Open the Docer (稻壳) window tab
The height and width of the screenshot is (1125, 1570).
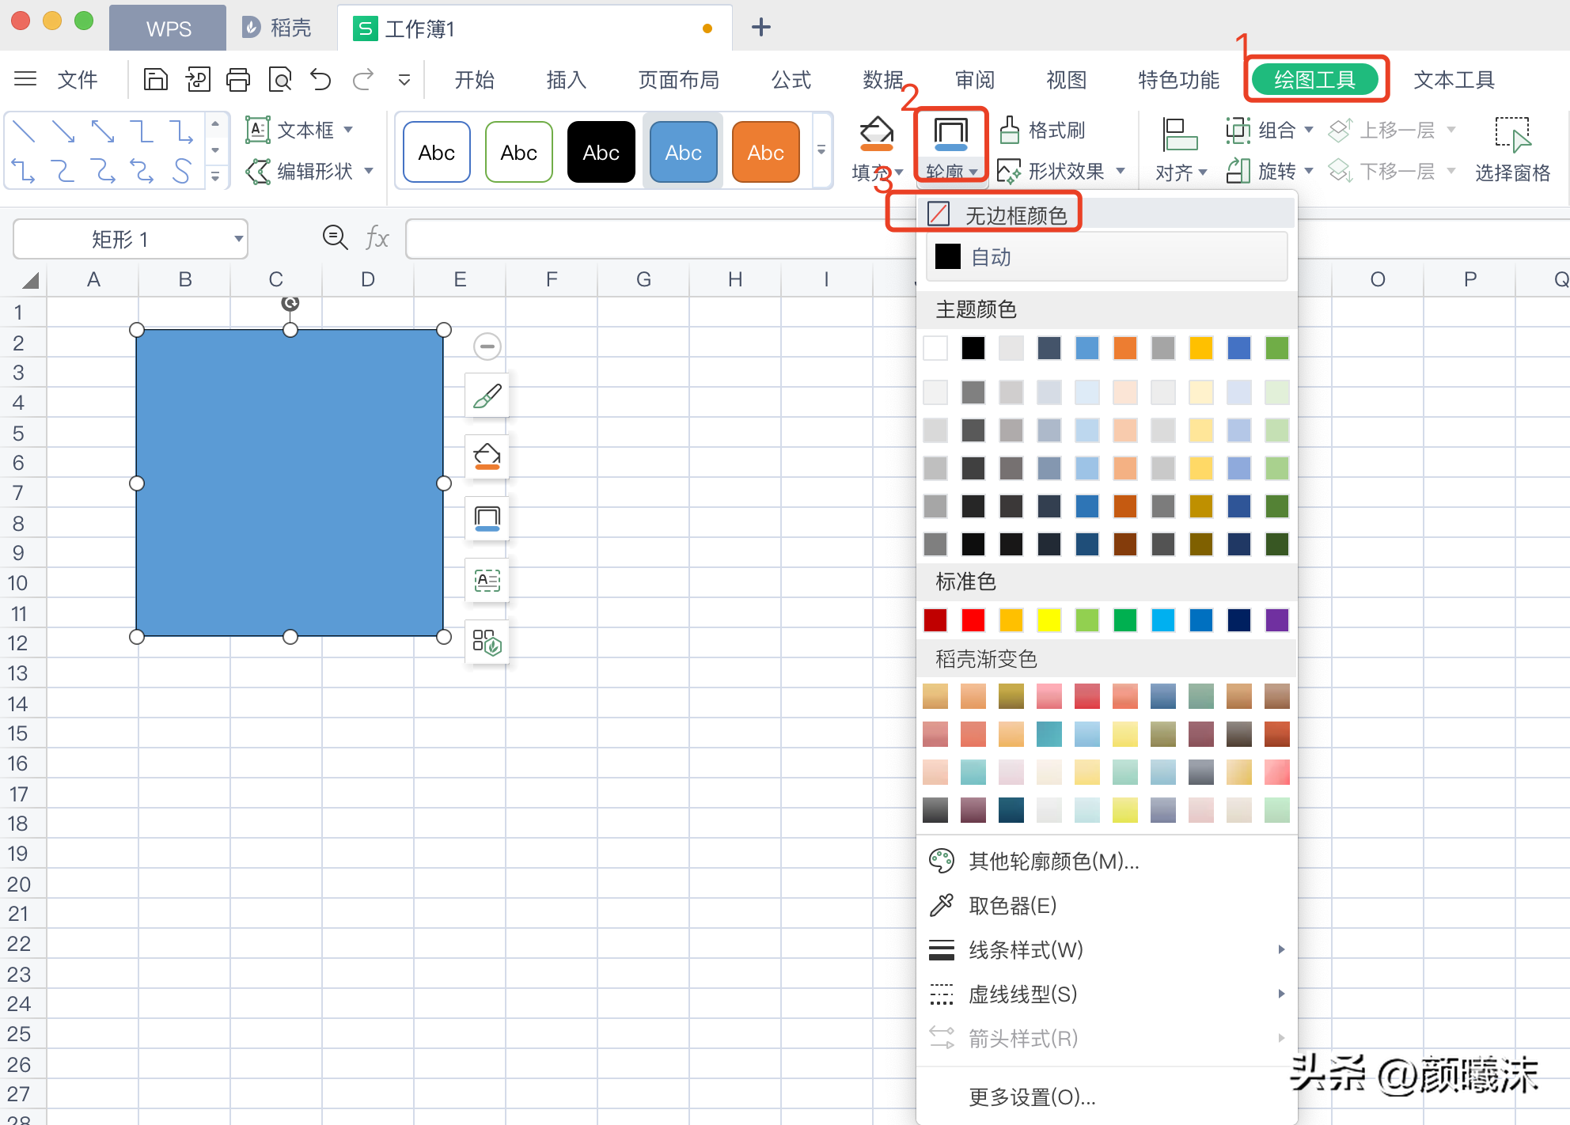(x=277, y=28)
